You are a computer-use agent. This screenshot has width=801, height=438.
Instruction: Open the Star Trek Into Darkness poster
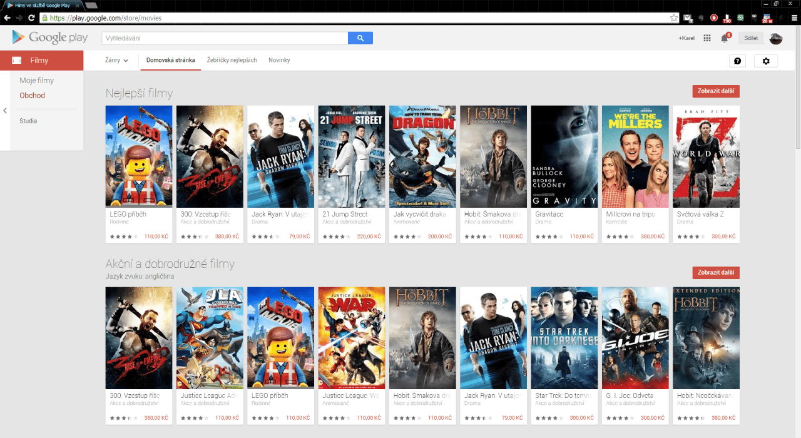pos(564,338)
